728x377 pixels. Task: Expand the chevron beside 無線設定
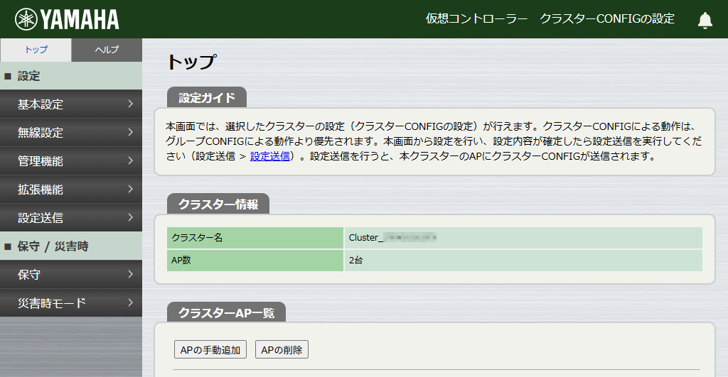click(x=131, y=132)
